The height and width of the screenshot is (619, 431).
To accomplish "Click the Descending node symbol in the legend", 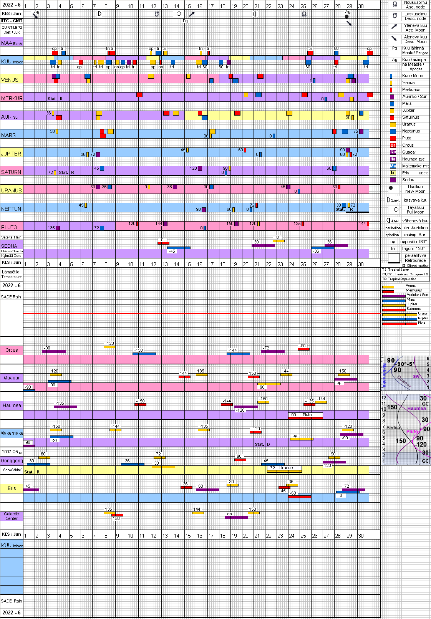I will point(395,16).
